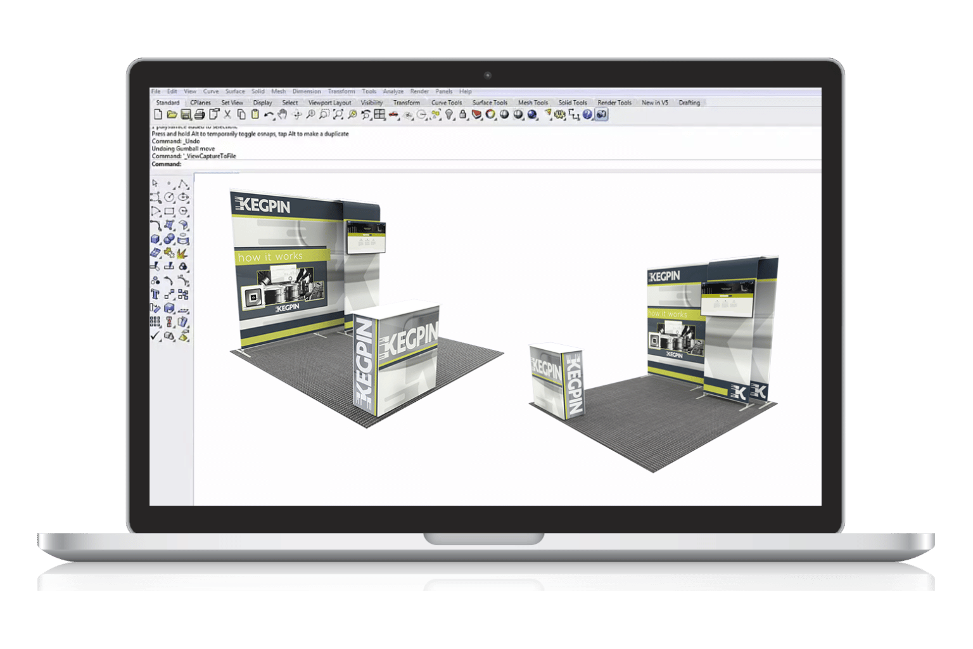Open an existing Rhino file
973x649 pixels.
pyautogui.click(x=173, y=115)
